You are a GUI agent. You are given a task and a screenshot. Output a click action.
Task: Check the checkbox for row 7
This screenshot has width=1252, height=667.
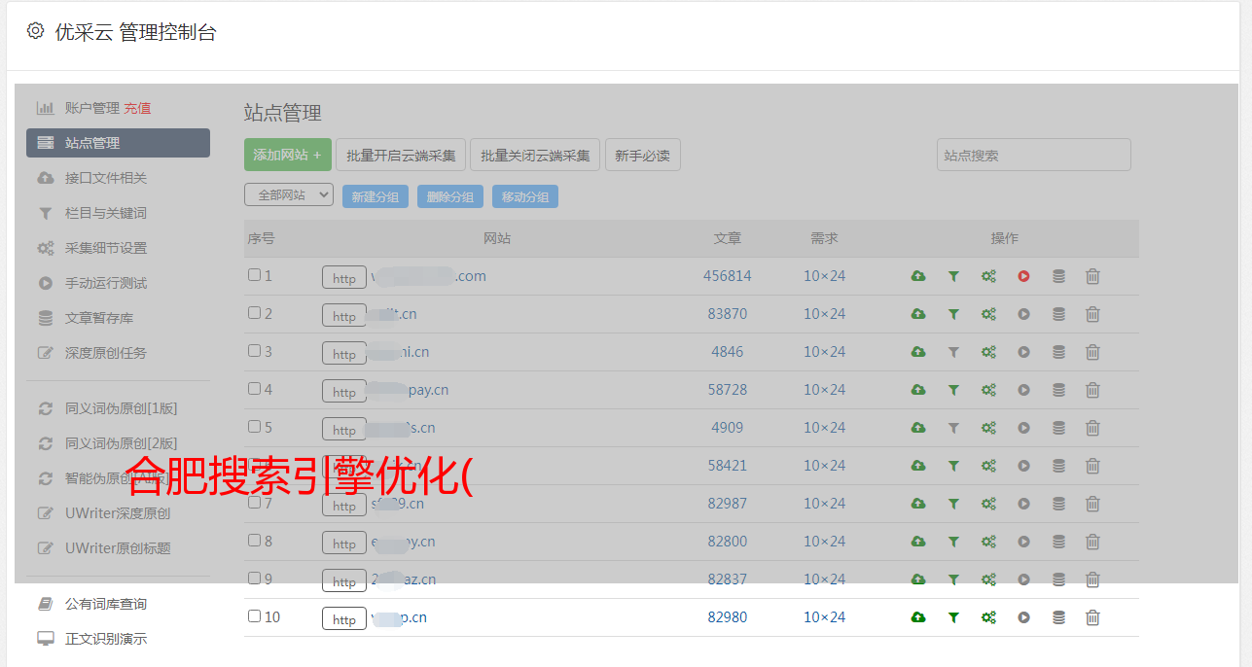(254, 503)
